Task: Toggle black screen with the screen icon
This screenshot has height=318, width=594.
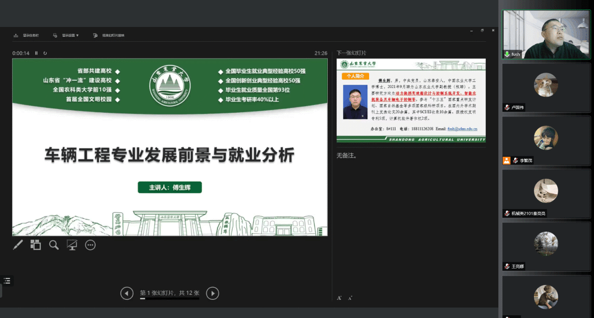Action: [x=71, y=245]
